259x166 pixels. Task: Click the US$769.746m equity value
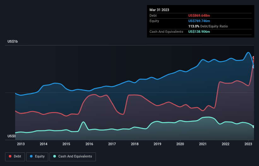pyautogui.click(x=199, y=21)
